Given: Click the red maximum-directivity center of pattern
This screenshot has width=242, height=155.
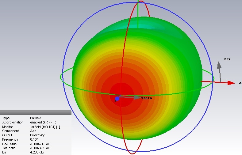Looking at the screenshot, I should pyautogui.click(x=121, y=92).
